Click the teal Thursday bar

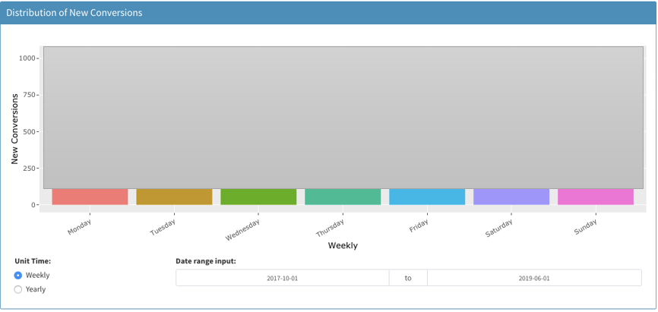pyautogui.click(x=343, y=197)
